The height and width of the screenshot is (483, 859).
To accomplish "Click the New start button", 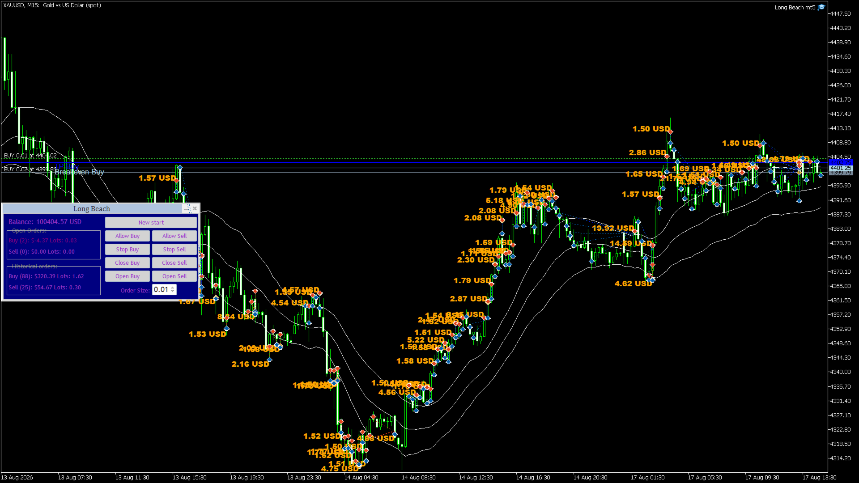I will (151, 222).
